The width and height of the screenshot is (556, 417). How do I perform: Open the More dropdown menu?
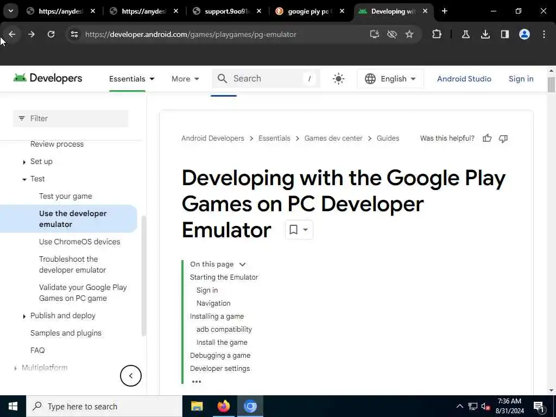(185, 79)
